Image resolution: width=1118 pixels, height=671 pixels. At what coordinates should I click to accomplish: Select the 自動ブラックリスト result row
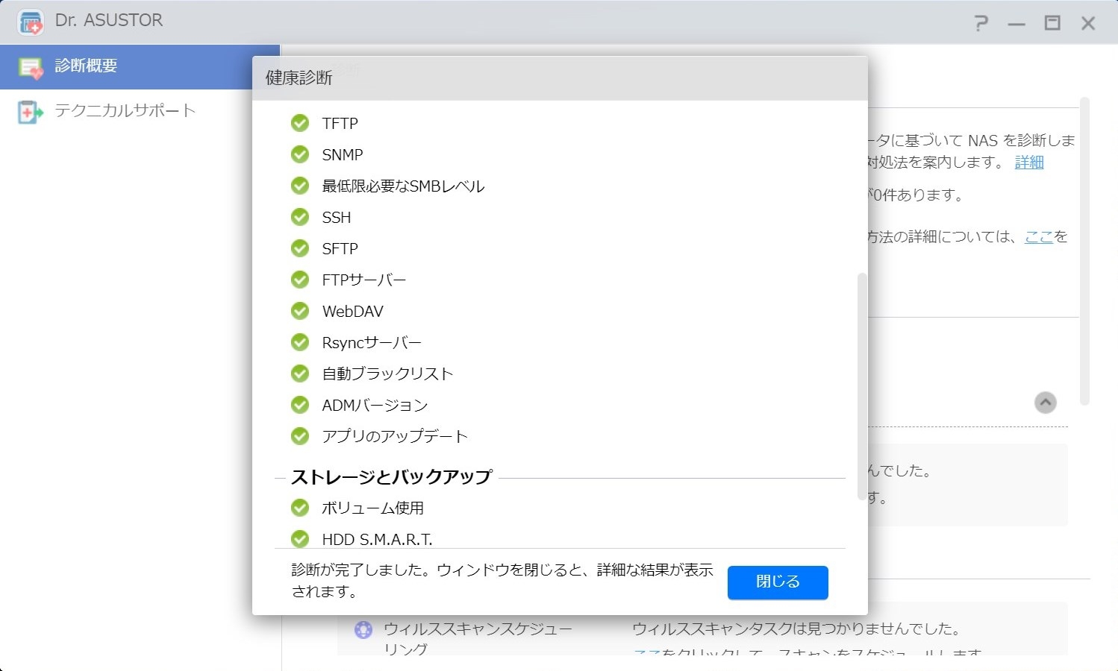(387, 374)
